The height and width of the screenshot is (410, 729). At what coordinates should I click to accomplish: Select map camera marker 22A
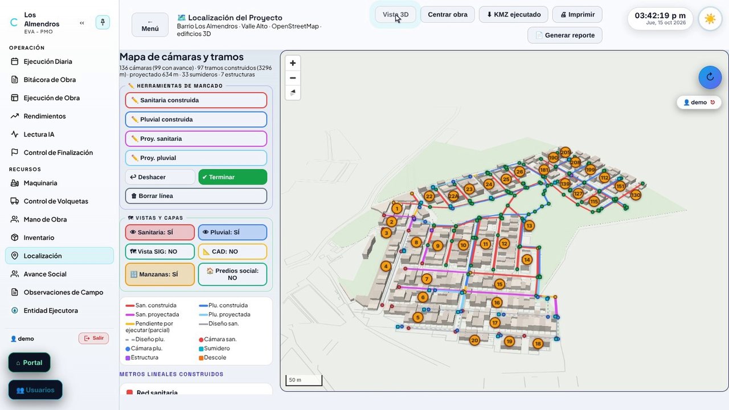coord(453,196)
